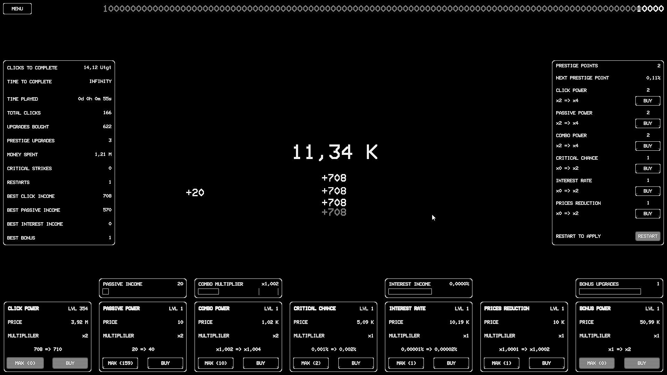Click the big 11,34 K money counter
The image size is (667, 375).
coord(335,152)
